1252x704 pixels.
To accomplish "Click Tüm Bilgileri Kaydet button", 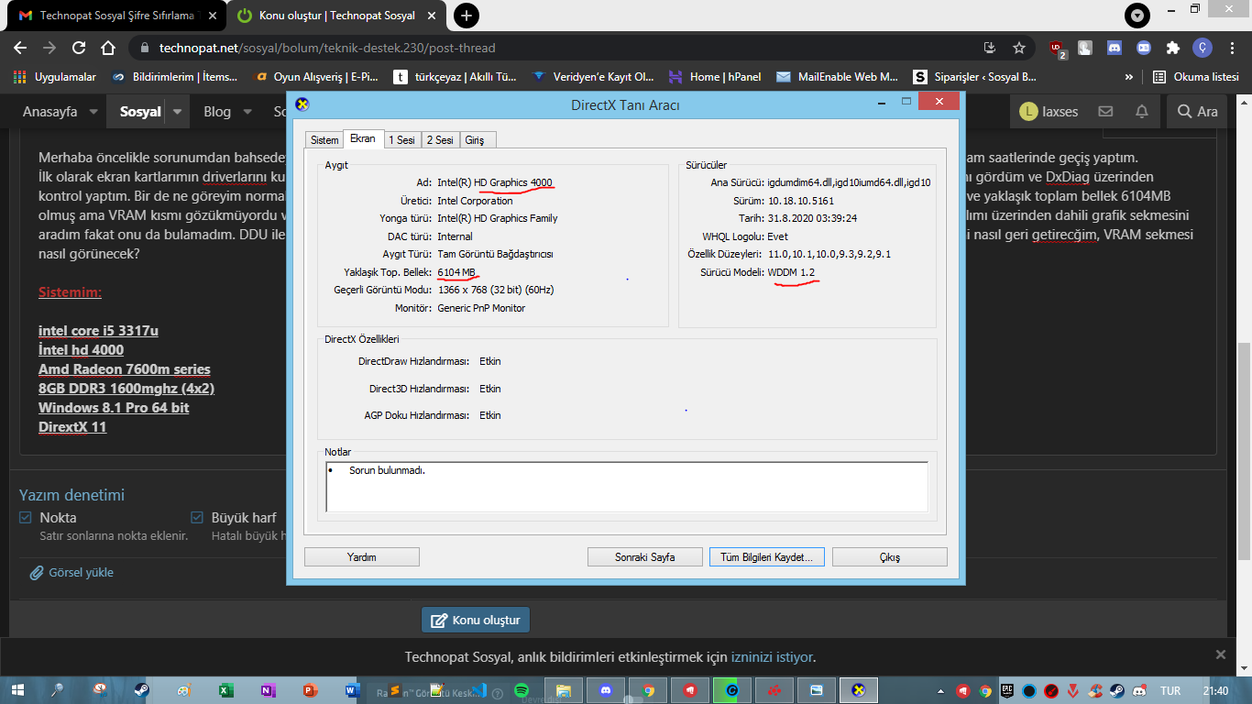I will pyautogui.click(x=767, y=557).
